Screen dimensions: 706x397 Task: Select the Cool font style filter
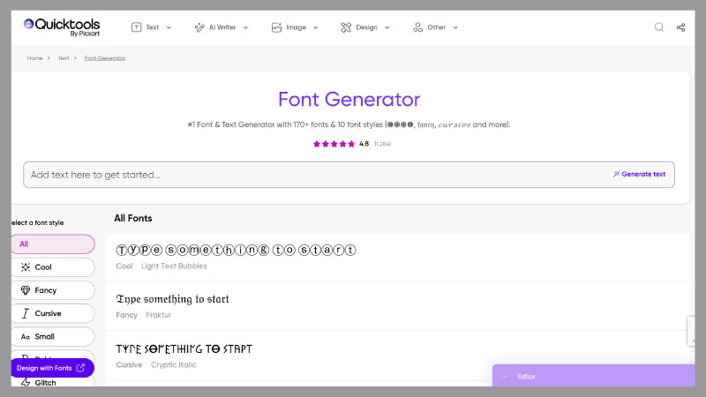(53, 267)
